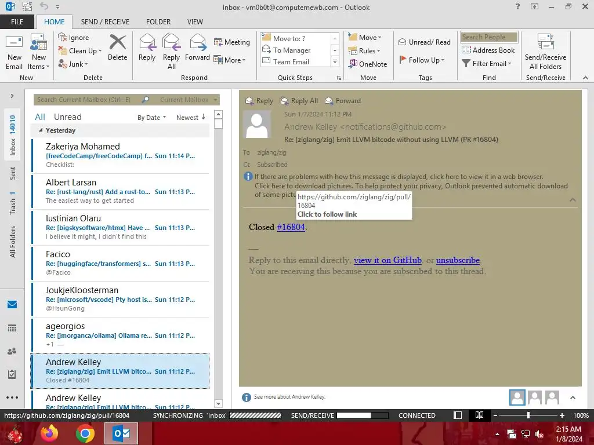594x445 pixels.
Task: Open Calendar view in navigation bar
Action: point(12,328)
